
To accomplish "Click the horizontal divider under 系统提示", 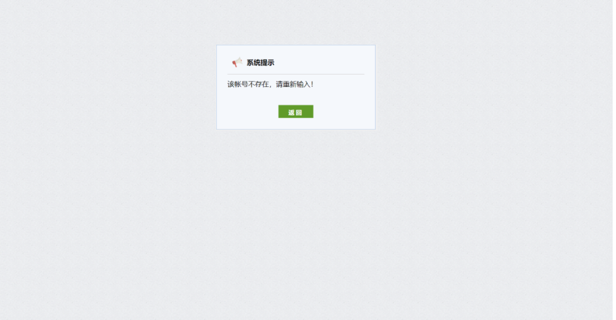I will click(295, 74).
